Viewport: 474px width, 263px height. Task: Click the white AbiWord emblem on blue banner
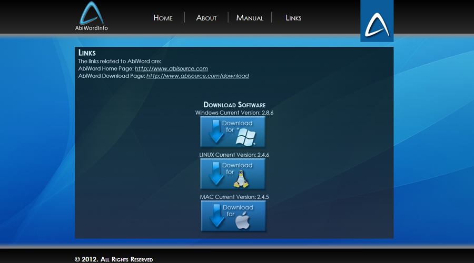pyautogui.click(x=377, y=25)
